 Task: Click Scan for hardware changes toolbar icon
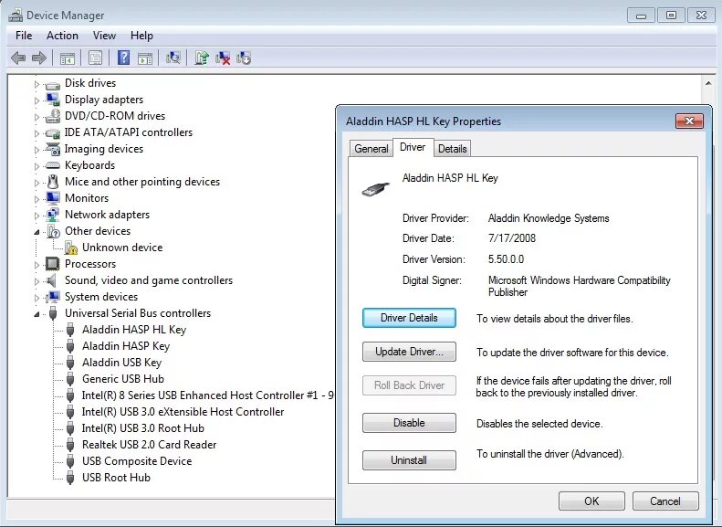173,58
